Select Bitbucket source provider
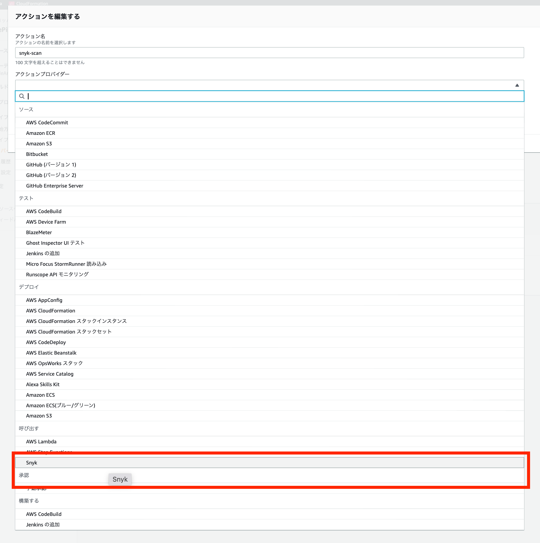Image resolution: width=540 pixels, height=543 pixels. pos(37,154)
